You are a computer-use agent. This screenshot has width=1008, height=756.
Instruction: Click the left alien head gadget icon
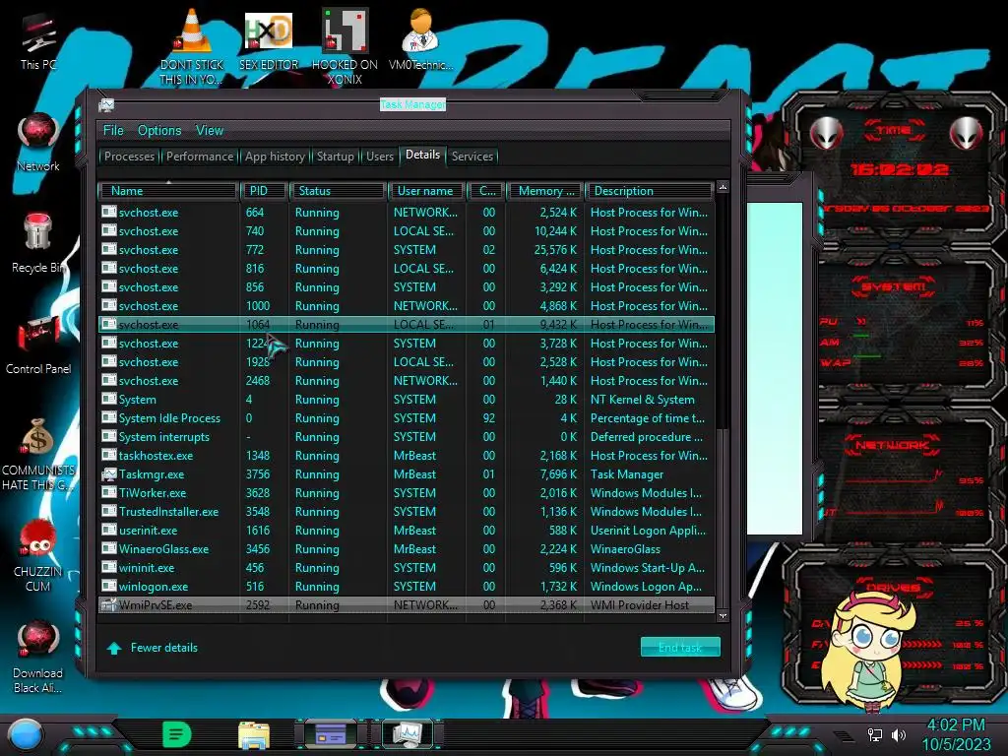click(827, 133)
